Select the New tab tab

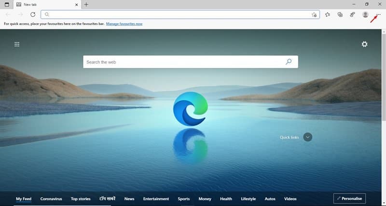tap(47, 5)
